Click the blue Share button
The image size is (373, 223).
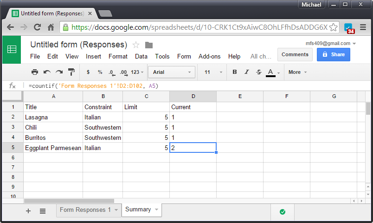[333, 54]
